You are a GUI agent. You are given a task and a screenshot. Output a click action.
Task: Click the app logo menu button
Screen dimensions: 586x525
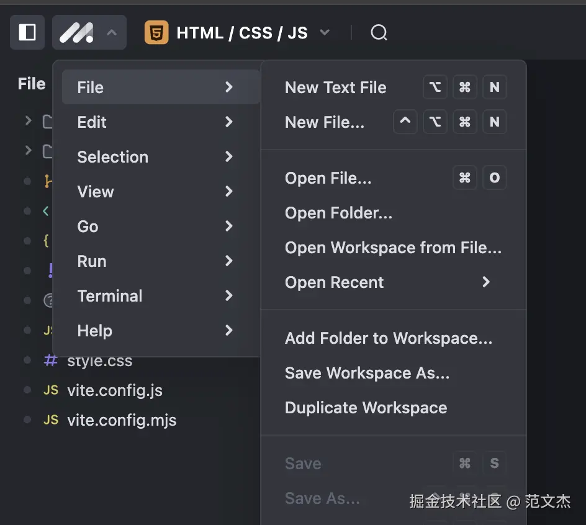pos(76,32)
